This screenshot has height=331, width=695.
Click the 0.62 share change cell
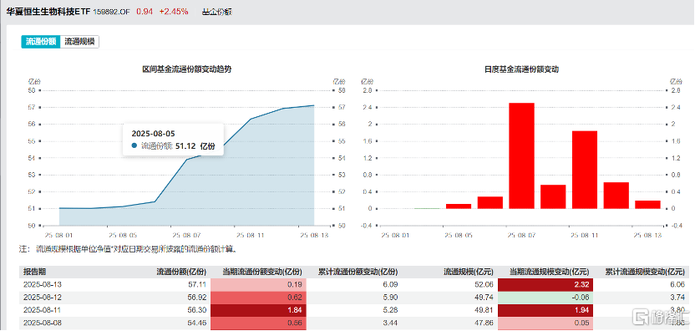(258, 298)
